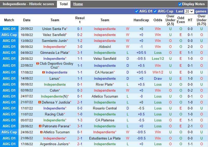Screen dimensions: 208x147
Task: Click the red card icon beside Club Deportivo Godoy Cruz
Action: [x=37, y=64]
